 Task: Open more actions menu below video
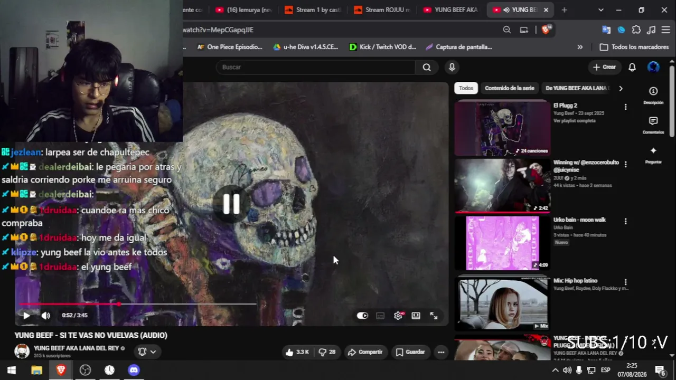pyautogui.click(x=441, y=352)
